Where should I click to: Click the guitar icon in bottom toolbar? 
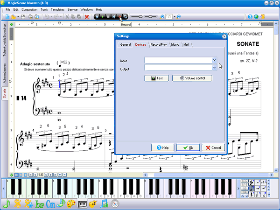point(93,204)
